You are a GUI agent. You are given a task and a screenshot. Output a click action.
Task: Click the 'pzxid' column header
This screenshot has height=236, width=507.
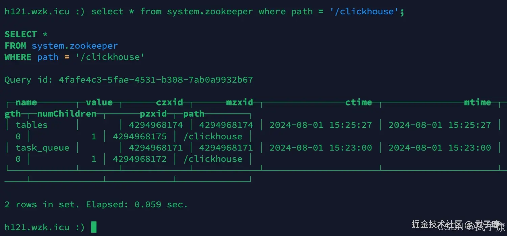click(x=153, y=114)
